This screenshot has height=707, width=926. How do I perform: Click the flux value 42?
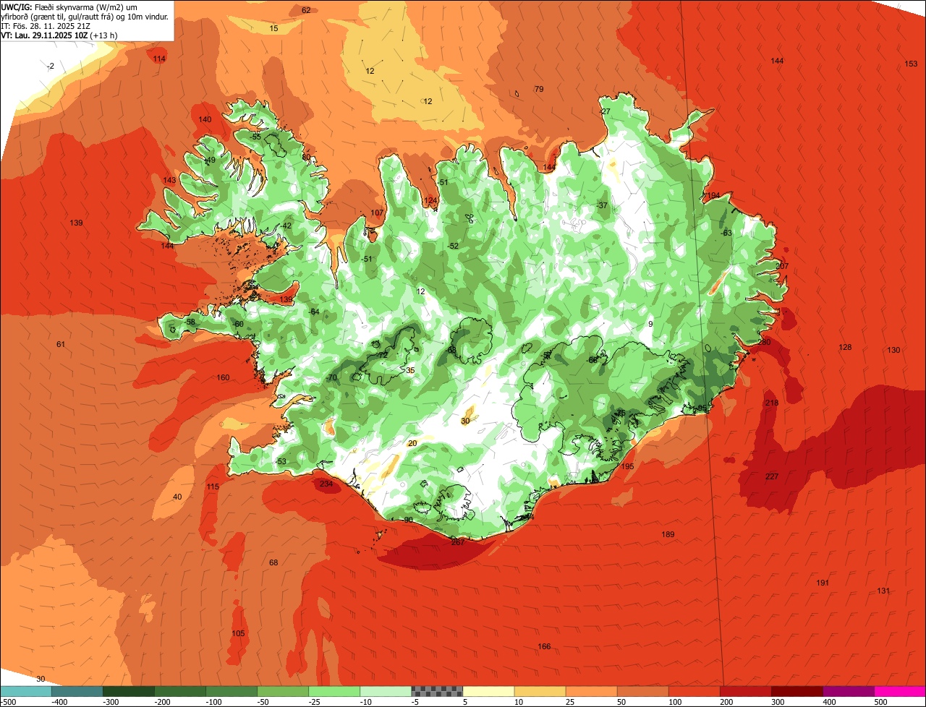(x=287, y=226)
